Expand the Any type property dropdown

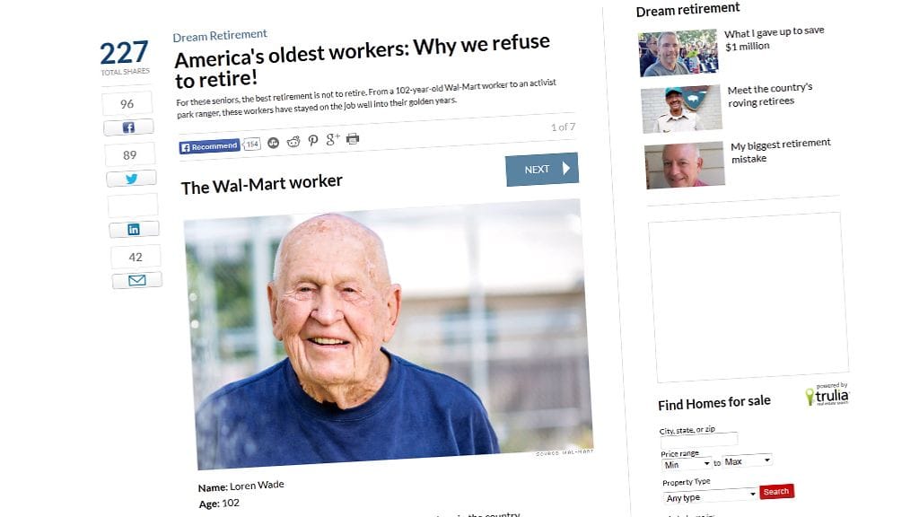(711, 495)
